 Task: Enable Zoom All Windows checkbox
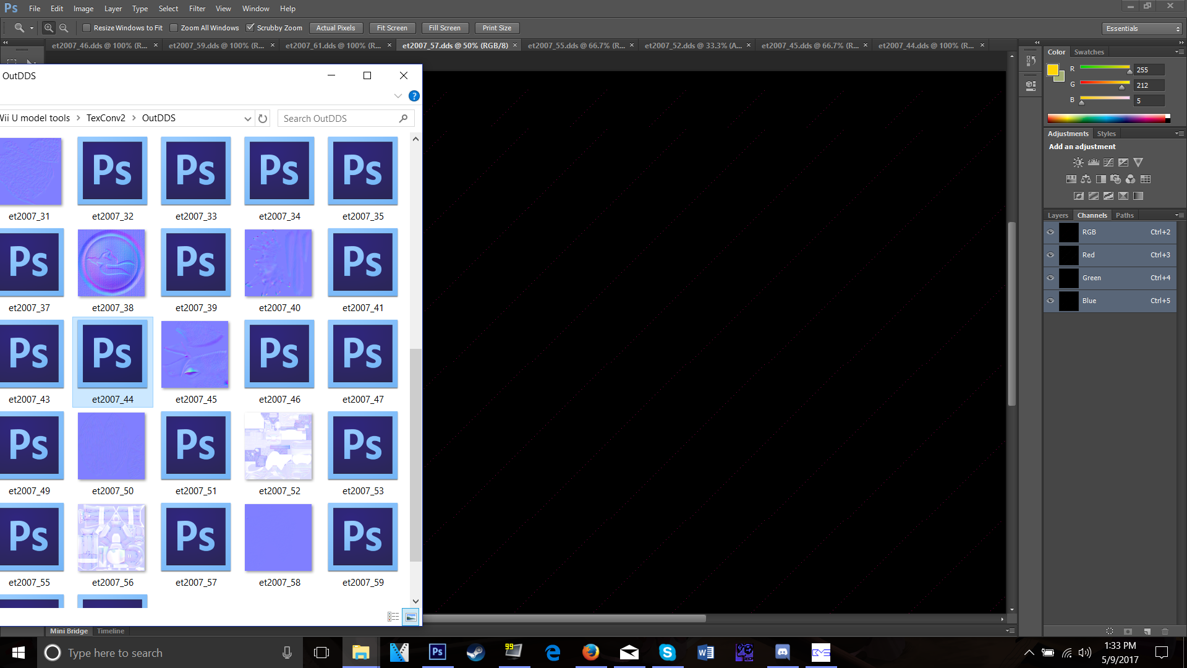[x=174, y=28]
